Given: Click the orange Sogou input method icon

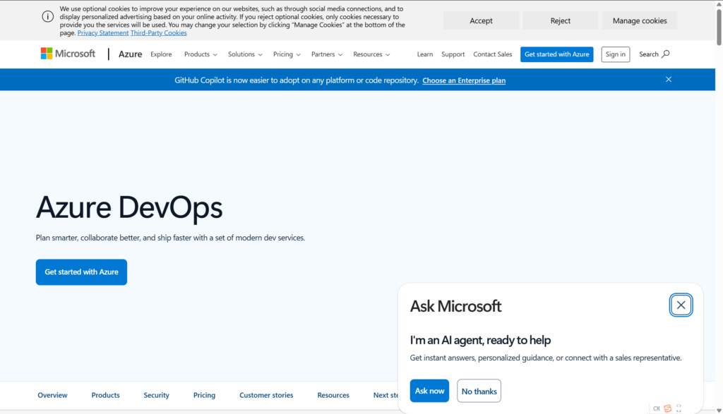Looking at the screenshot, I should [x=667, y=408].
